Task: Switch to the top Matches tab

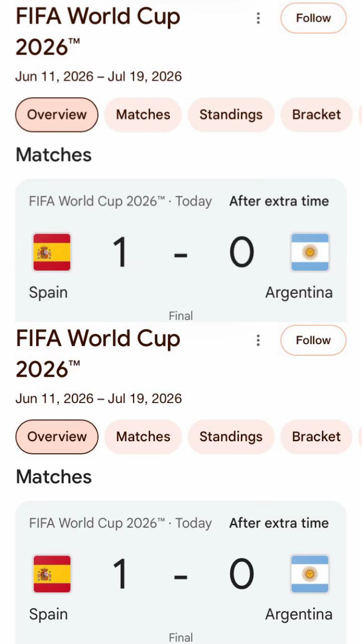Action: [143, 115]
